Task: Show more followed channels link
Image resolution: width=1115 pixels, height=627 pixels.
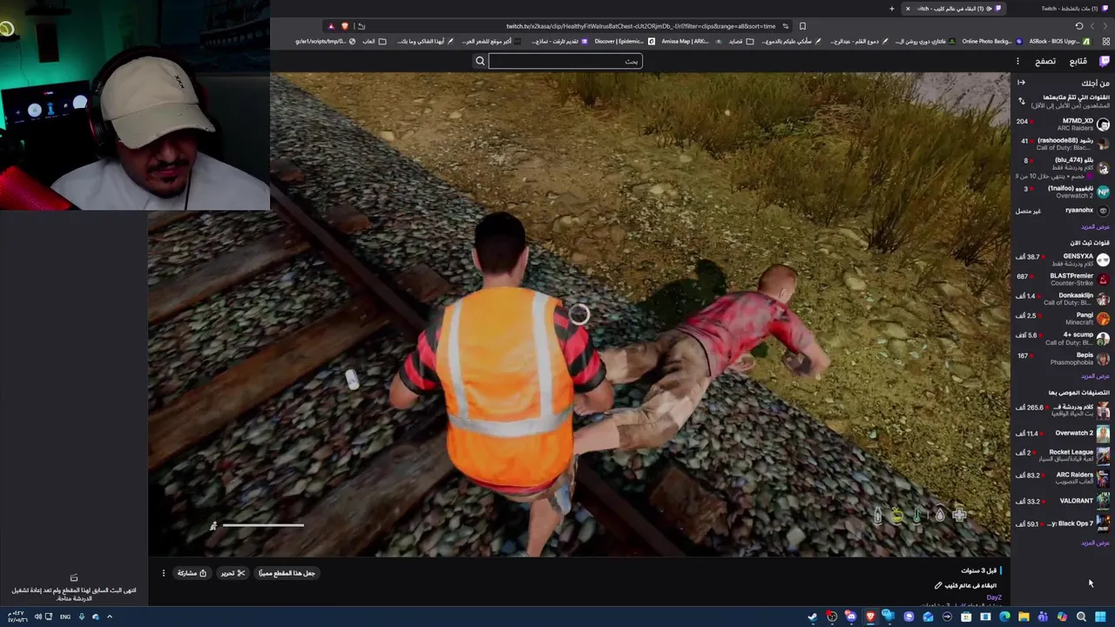Action: [1095, 226]
